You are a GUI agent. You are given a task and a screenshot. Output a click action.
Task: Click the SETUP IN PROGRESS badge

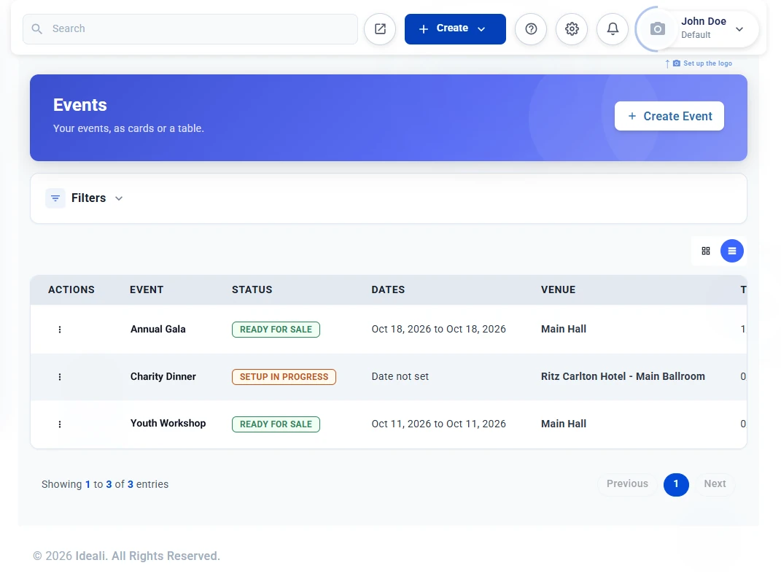(x=284, y=377)
